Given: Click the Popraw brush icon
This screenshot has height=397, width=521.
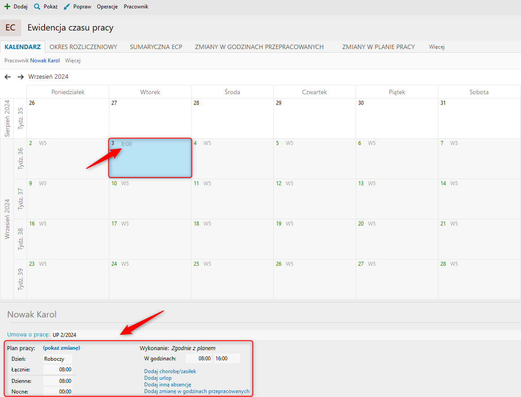Looking at the screenshot, I should (x=66, y=7).
